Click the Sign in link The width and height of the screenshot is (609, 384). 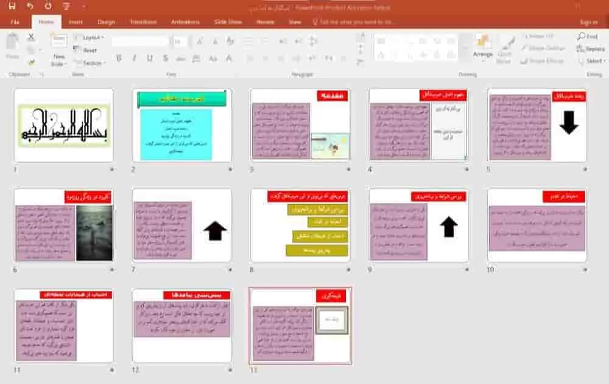click(588, 22)
